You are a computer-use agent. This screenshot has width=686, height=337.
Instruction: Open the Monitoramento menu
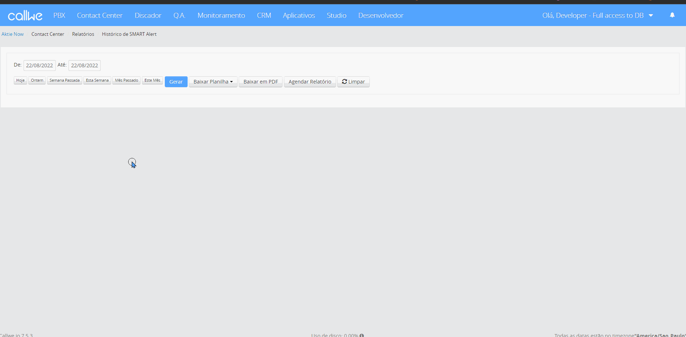click(221, 15)
